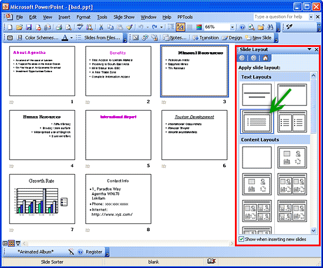Cut the selection with the scissors icon
The height and width of the screenshot is (268, 323).
(101, 27)
